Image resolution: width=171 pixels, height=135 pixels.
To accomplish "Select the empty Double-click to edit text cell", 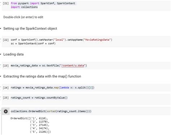I will tap(23, 17).
